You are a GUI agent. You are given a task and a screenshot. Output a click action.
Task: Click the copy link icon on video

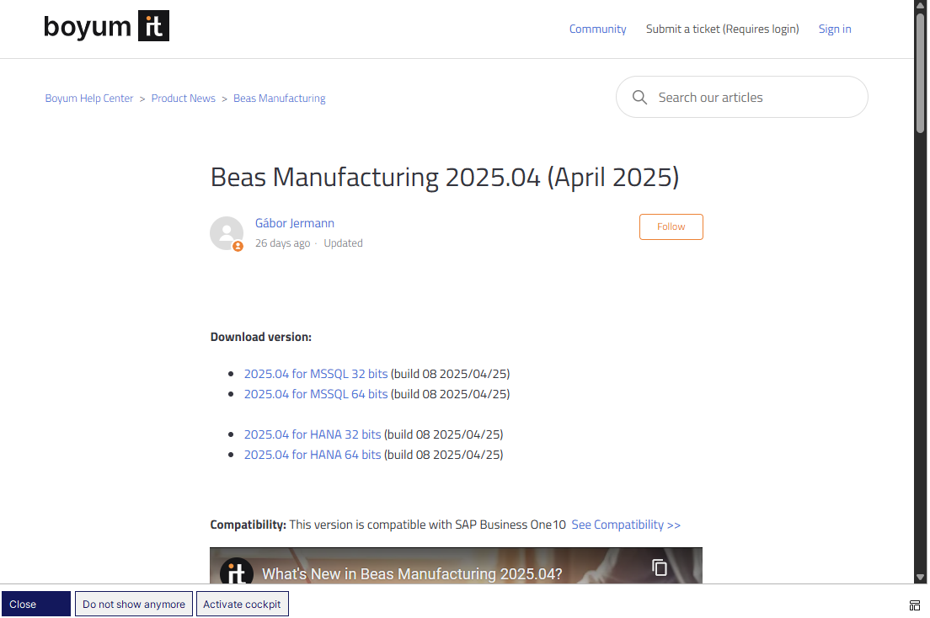click(660, 567)
